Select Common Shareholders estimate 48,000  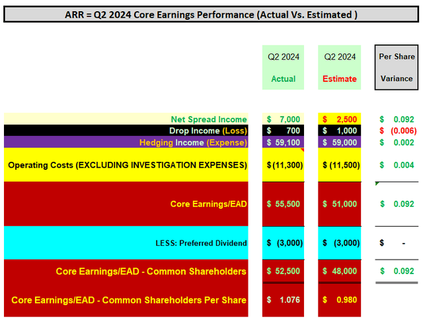point(339,271)
